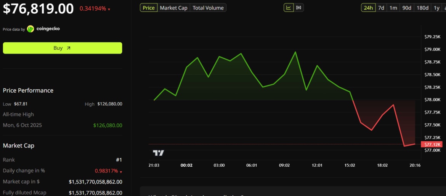Click the Market Cap section heading
The image size is (446, 196).
click(x=19, y=145)
